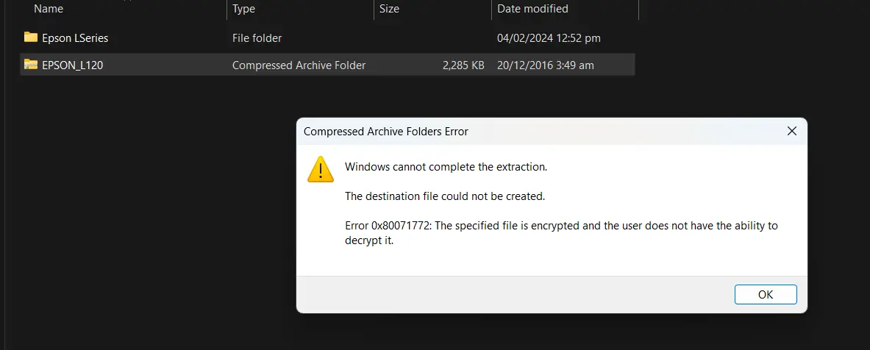Select the EPSON_L120 zipped archive icon

pos(30,65)
